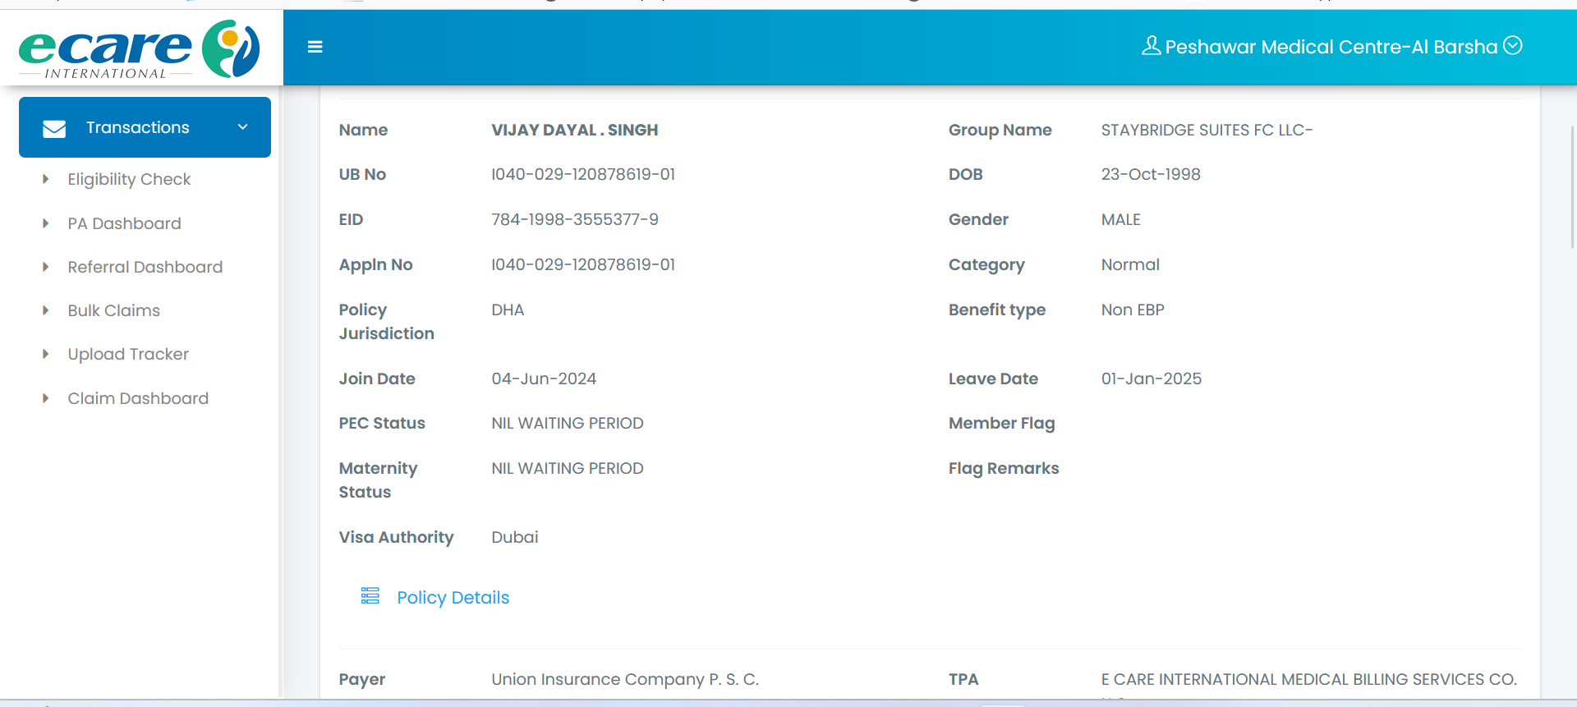Viewport: 1577px width, 707px height.
Task: Expand the Claim Dashboard arrow
Action: pyautogui.click(x=46, y=398)
